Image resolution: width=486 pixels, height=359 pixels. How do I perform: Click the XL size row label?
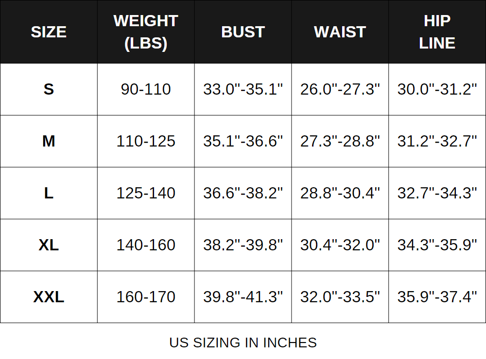pyautogui.click(x=49, y=245)
